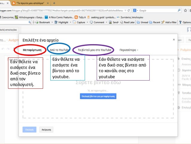The height and width of the screenshot is (144, 191).
Task: Reload the page with the refresh icon
Action: pyautogui.click(x=129, y=11)
